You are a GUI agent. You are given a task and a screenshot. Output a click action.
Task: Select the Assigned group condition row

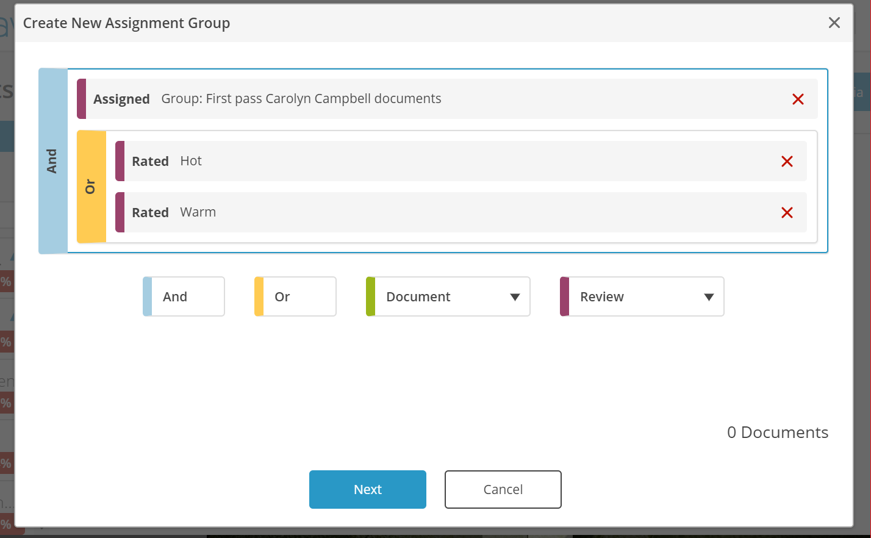[x=447, y=99]
